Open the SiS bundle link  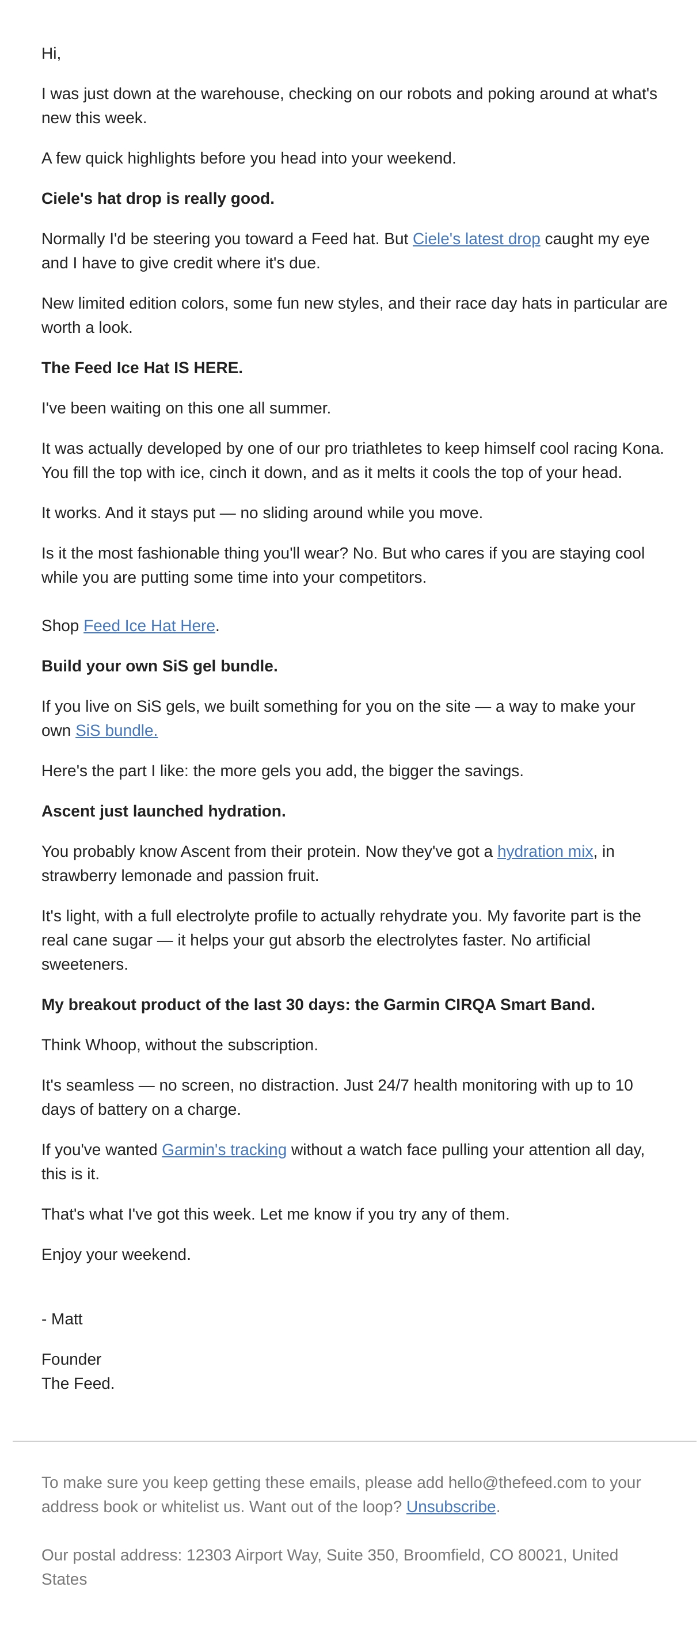point(116,730)
